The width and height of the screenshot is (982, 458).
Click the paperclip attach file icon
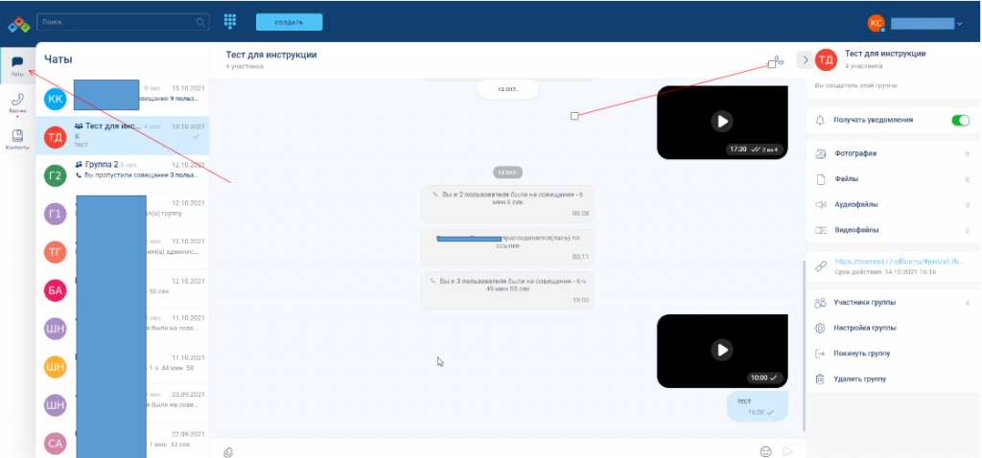[228, 451]
